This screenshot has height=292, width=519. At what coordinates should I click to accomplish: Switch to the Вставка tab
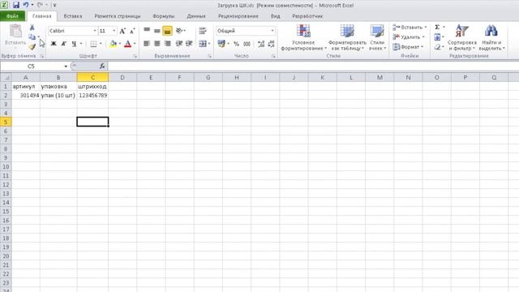pyautogui.click(x=73, y=16)
